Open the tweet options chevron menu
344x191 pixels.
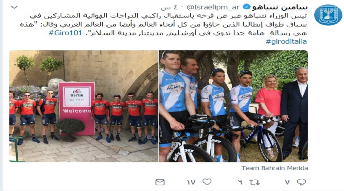[x=14, y=7]
